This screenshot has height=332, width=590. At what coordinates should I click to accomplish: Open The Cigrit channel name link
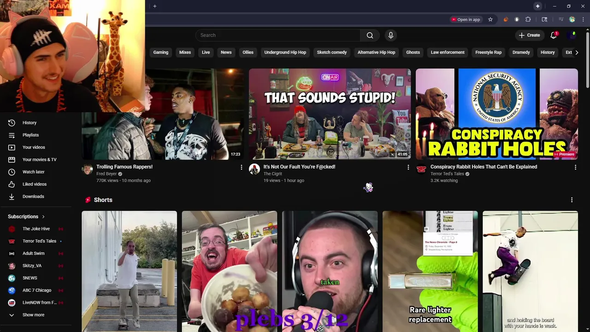point(273,174)
